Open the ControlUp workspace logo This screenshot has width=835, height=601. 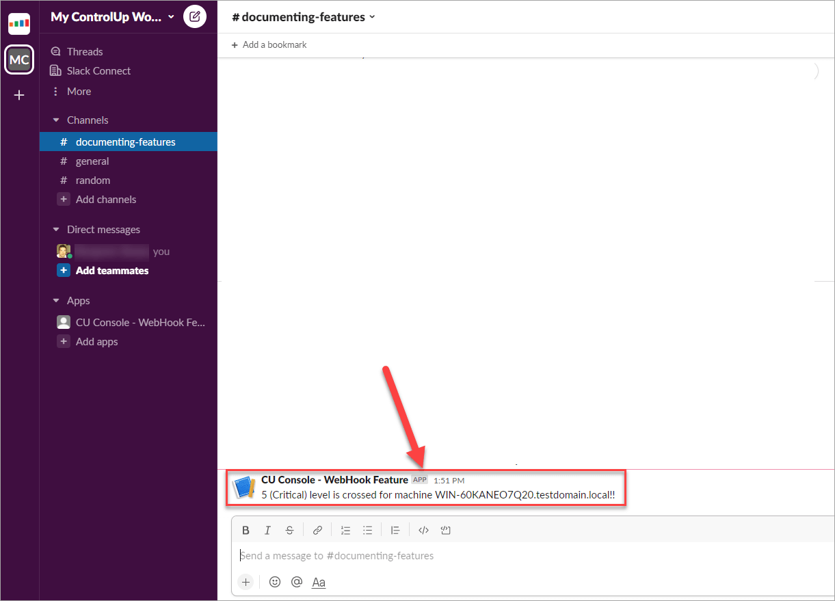(x=19, y=24)
